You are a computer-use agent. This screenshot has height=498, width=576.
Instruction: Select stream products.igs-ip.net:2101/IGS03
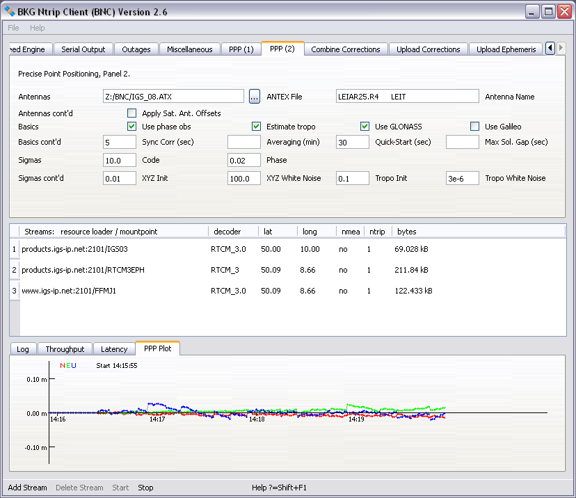click(74, 249)
